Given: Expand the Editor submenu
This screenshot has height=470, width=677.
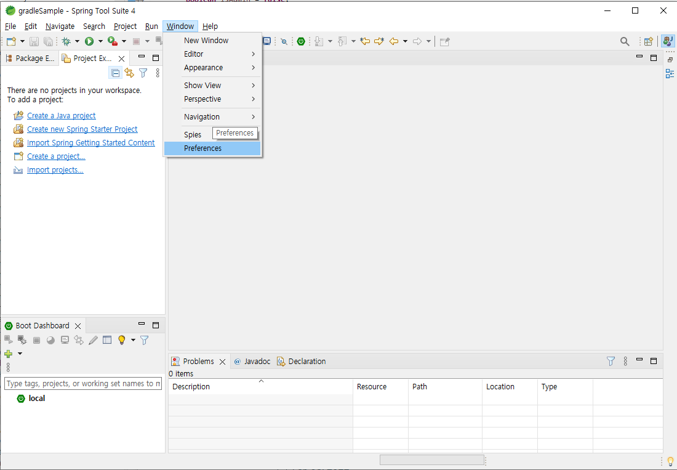Looking at the screenshot, I should (x=212, y=54).
